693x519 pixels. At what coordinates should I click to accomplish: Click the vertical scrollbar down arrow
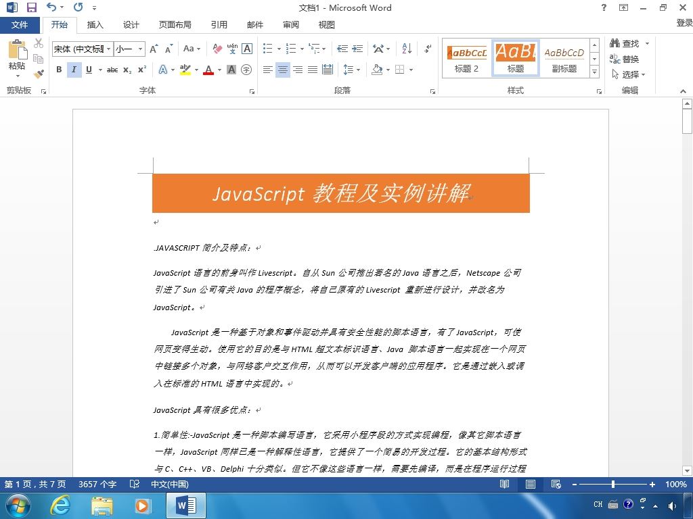tap(687, 471)
